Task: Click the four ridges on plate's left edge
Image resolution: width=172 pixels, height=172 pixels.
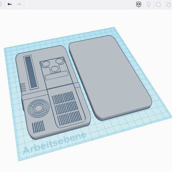Action: 23,88
